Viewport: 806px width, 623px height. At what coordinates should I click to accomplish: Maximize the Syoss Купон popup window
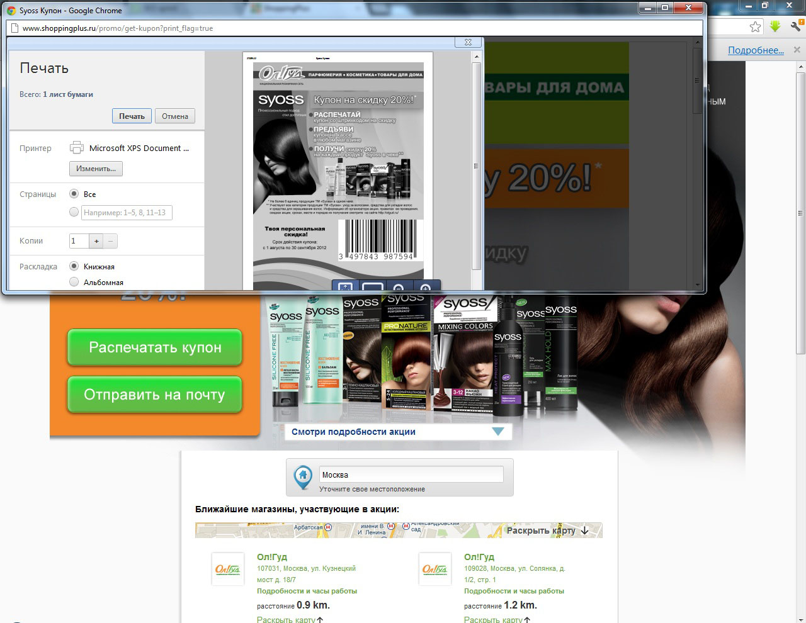coord(664,8)
